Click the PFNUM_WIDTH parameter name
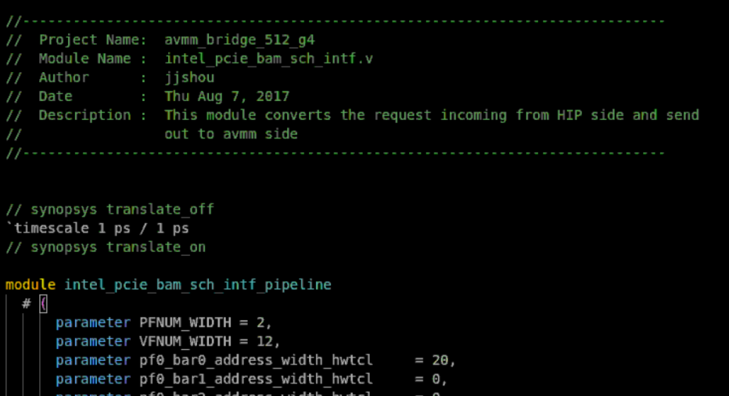Screen dimensions: 729x396 (x=185, y=322)
